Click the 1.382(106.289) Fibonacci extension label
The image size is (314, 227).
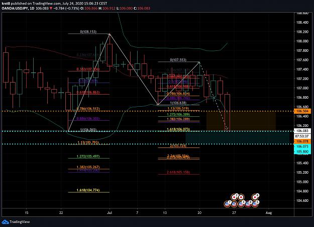(x=178, y=119)
